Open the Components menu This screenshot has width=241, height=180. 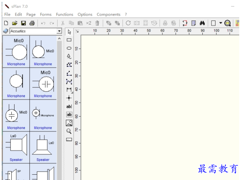tap(108, 15)
